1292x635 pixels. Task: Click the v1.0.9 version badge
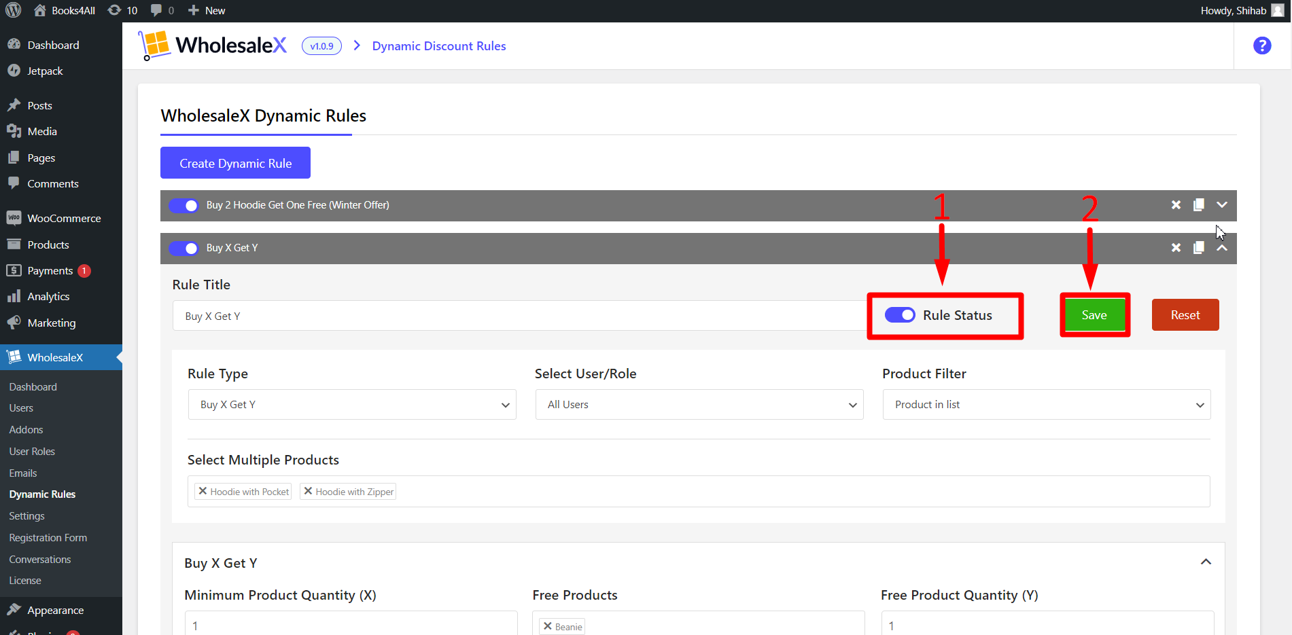point(321,46)
